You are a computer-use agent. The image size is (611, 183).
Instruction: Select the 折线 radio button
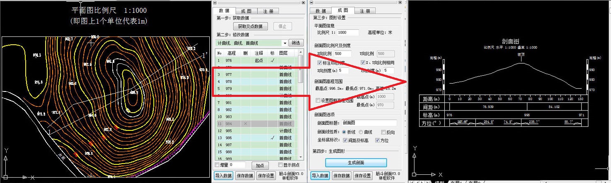click(344, 132)
